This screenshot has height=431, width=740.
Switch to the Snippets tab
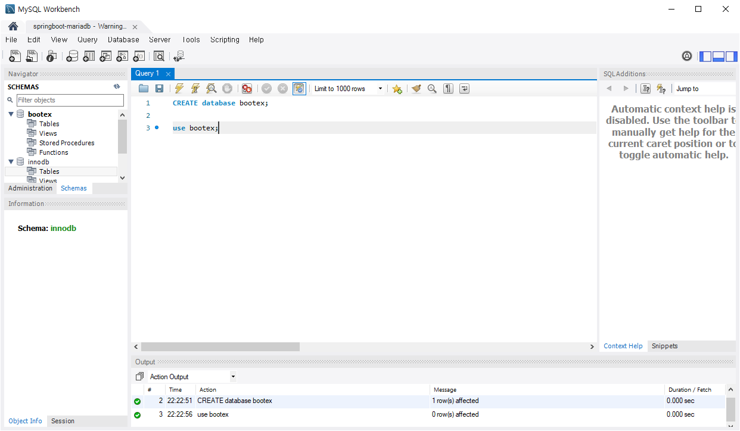pyautogui.click(x=665, y=346)
